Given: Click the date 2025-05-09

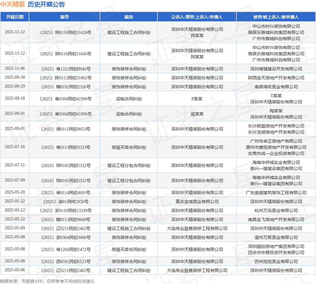Looking at the screenshot, I should [15, 228].
